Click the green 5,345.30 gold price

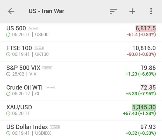click(x=144, y=107)
